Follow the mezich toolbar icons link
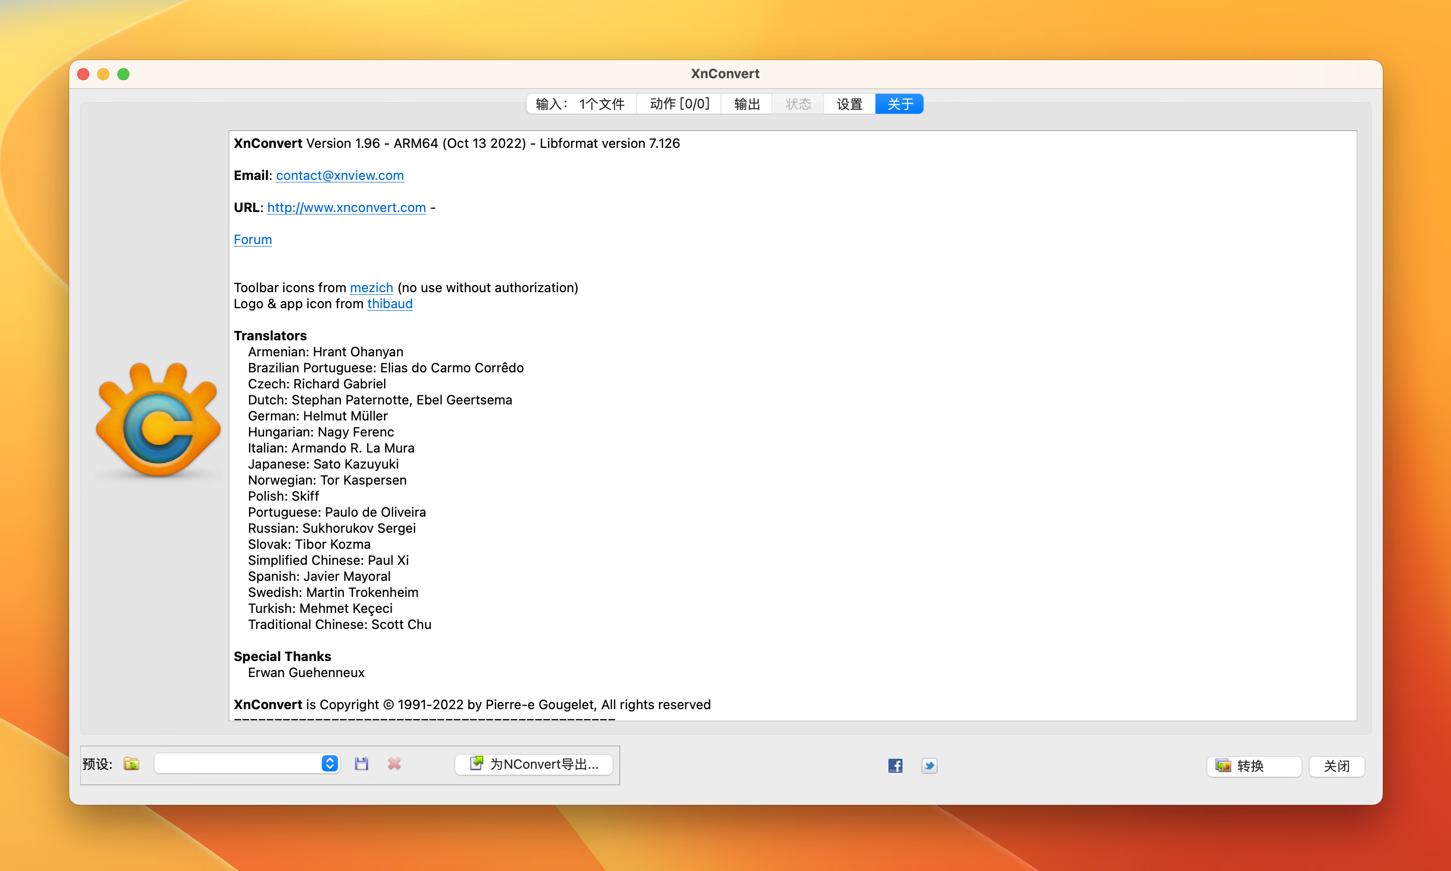Screen dimensions: 1451x871 pyautogui.click(x=371, y=288)
